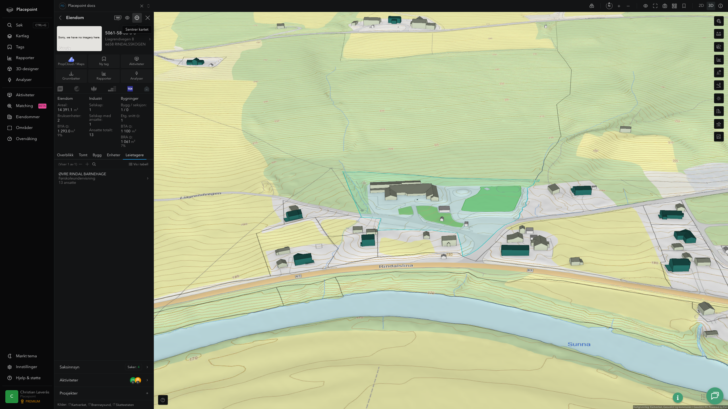Switch to the Enheter tab
728x409 pixels.
click(113, 155)
